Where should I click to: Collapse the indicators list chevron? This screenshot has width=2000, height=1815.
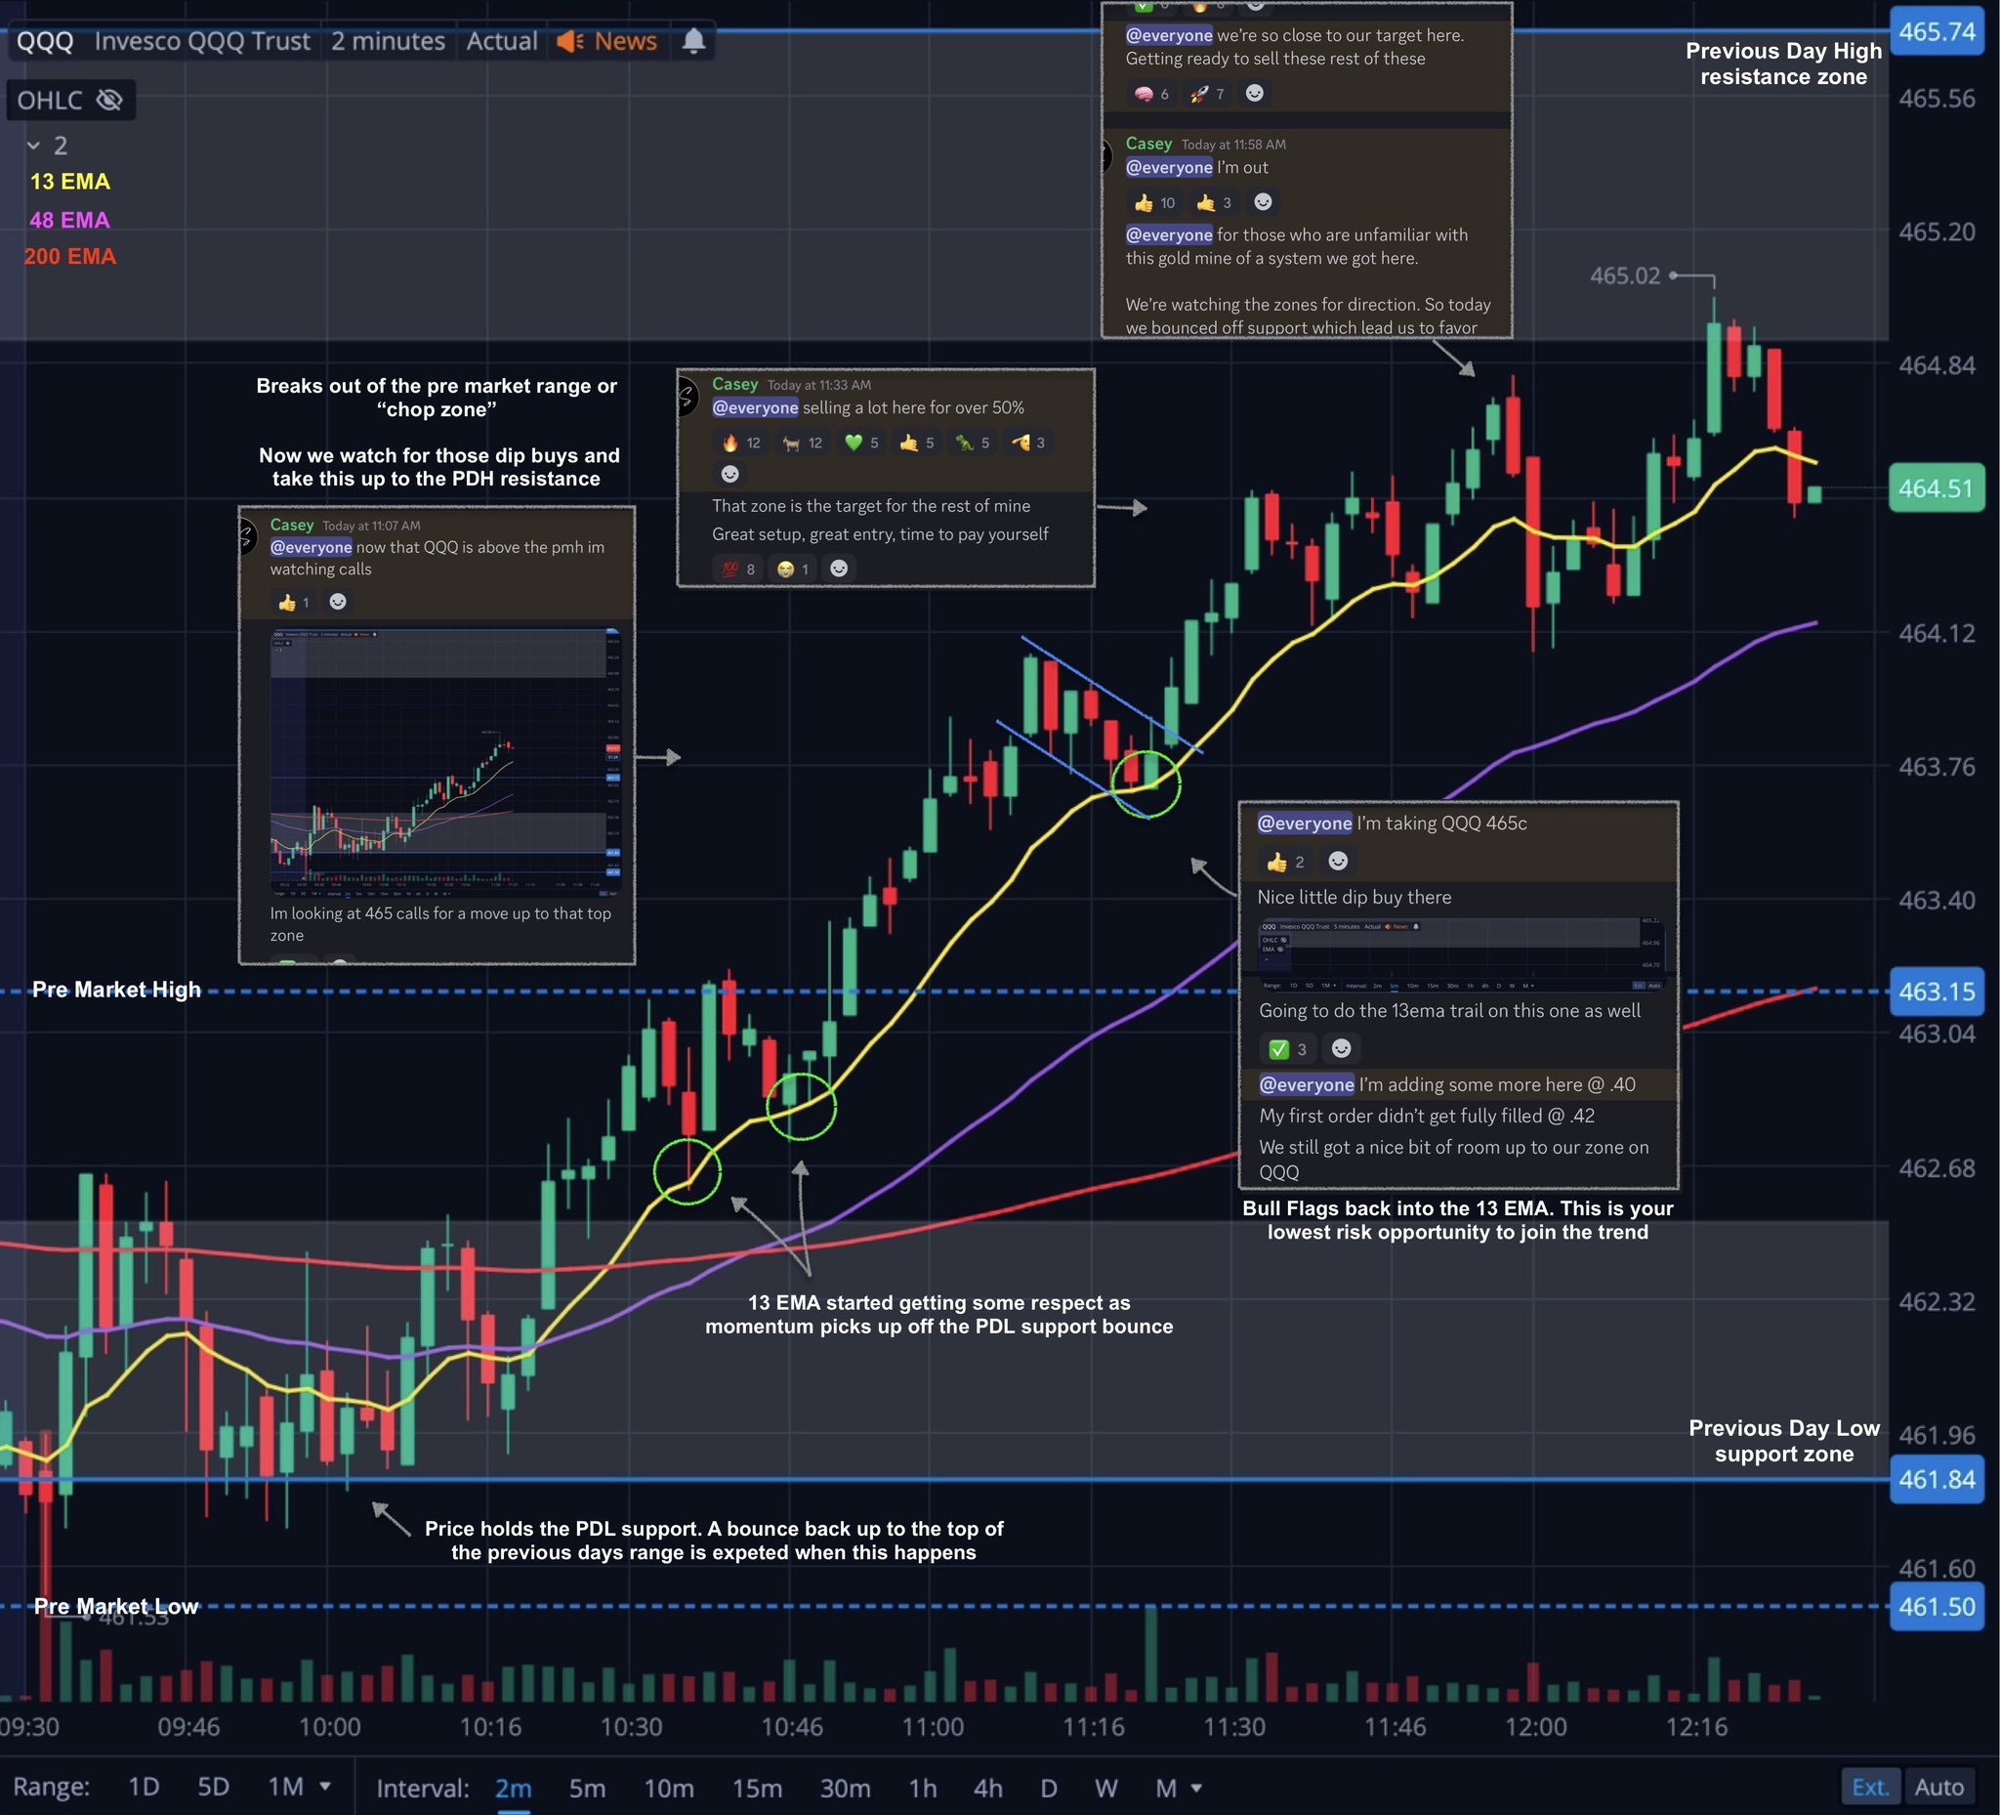(34, 146)
